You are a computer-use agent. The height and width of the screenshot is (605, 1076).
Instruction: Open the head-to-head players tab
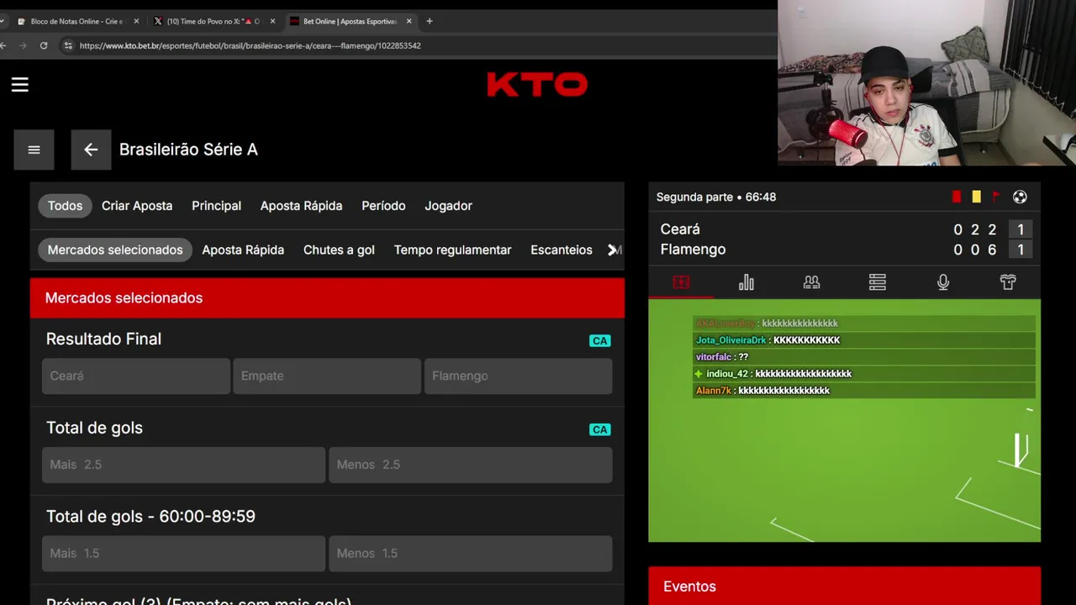[811, 282]
